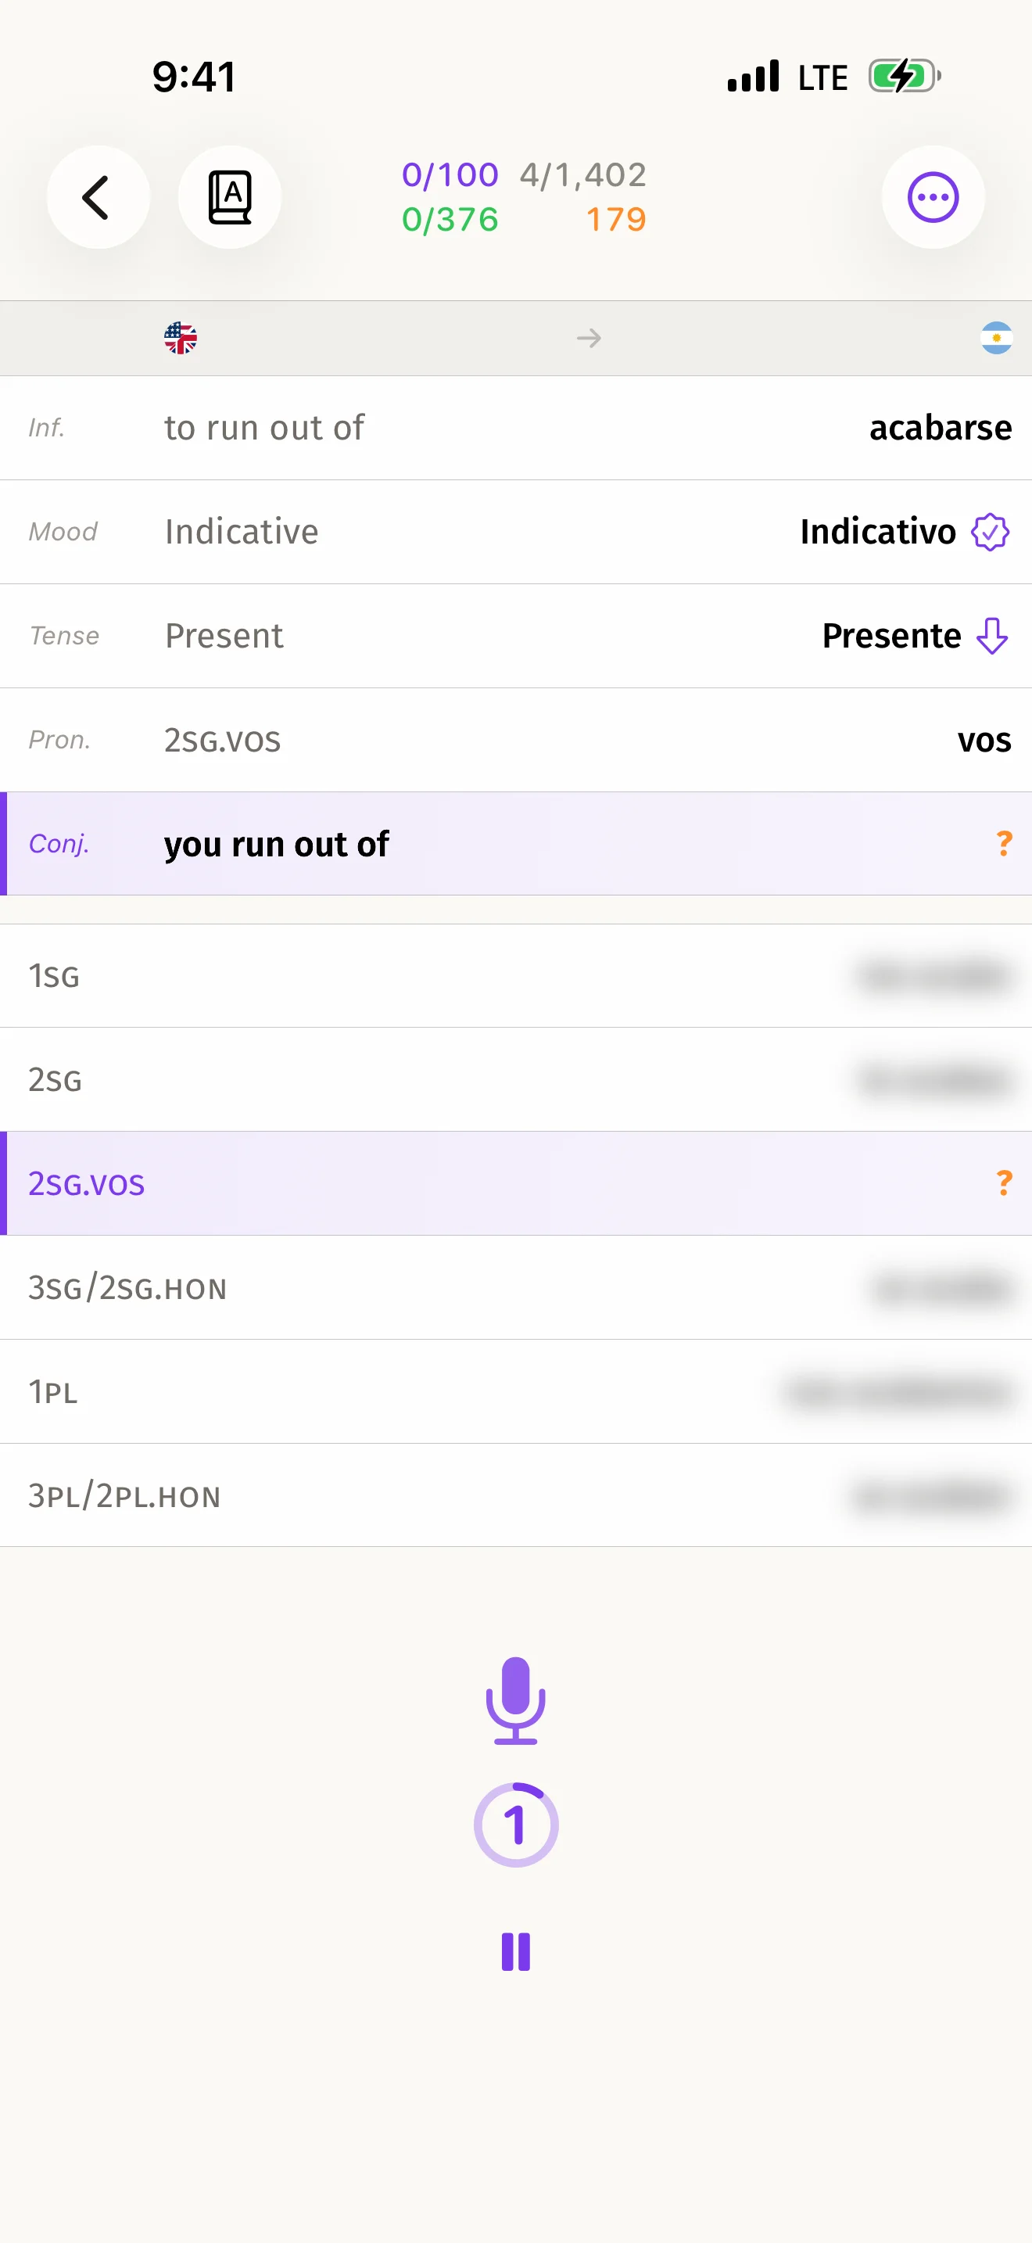This screenshot has height=2243, width=1032.
Task: Tap the countdown timer circle
Action: pos(516,1824)
